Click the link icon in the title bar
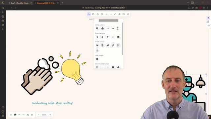The image size is (211, 119). click(193, 8)
